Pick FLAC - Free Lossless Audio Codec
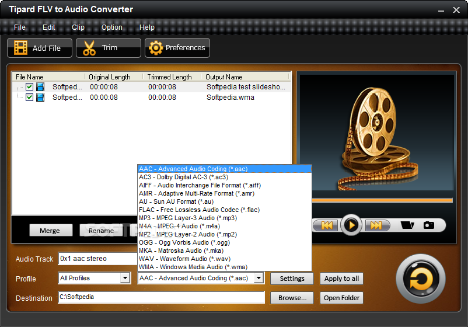Viewport: 468px width, 327px height. click(x=225, y=210)
